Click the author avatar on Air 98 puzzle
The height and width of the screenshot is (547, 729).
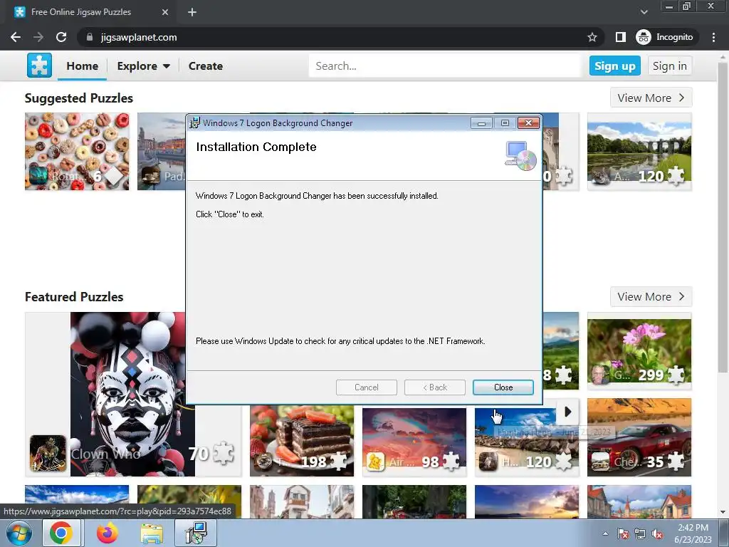pyautogui.click(x=376, y=462)
